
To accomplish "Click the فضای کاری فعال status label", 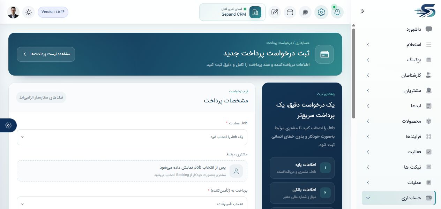I will [232, 9].
